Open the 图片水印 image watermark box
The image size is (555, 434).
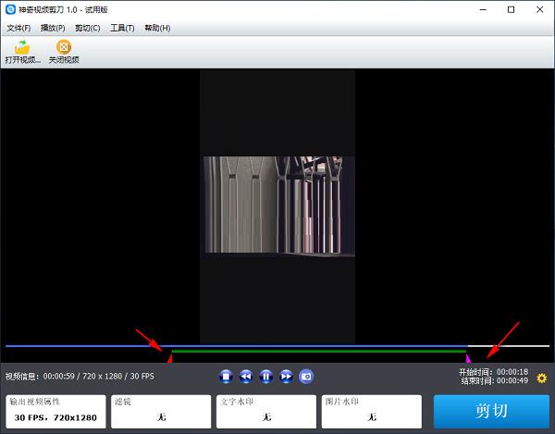371,412
